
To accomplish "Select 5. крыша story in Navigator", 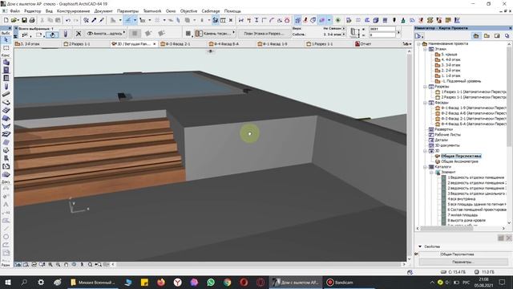I will 449,55.
